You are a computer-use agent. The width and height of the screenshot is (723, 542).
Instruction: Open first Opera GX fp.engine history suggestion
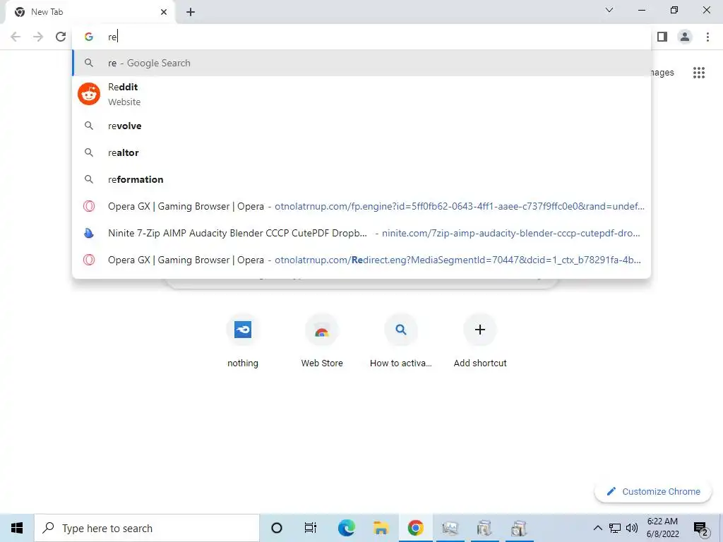[x=361, y=206]
